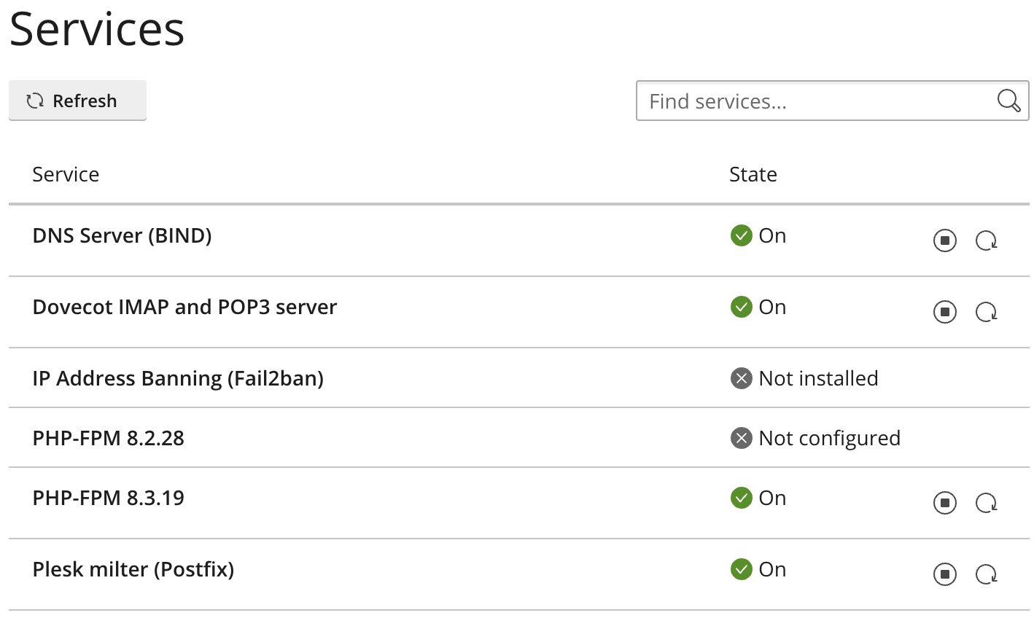Select the PHP-FPM 8.2.28 service name
The height and width of the screenshot is (618, 1034).
[109, 438]
